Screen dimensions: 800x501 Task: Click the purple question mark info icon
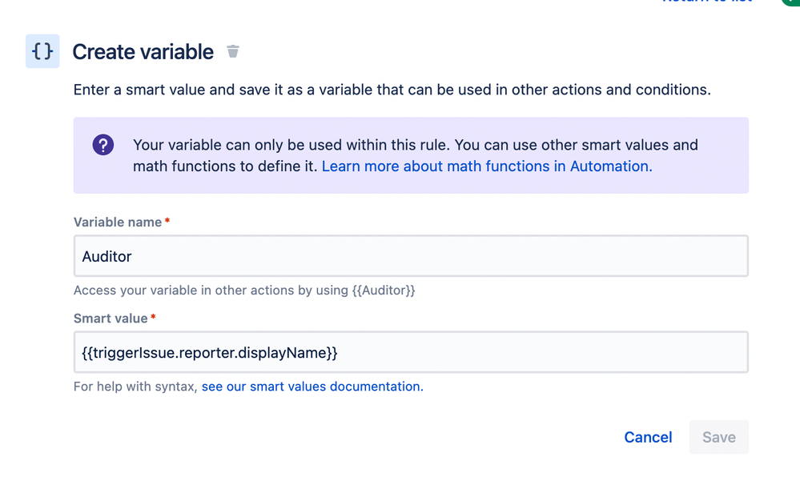point(103,145)
